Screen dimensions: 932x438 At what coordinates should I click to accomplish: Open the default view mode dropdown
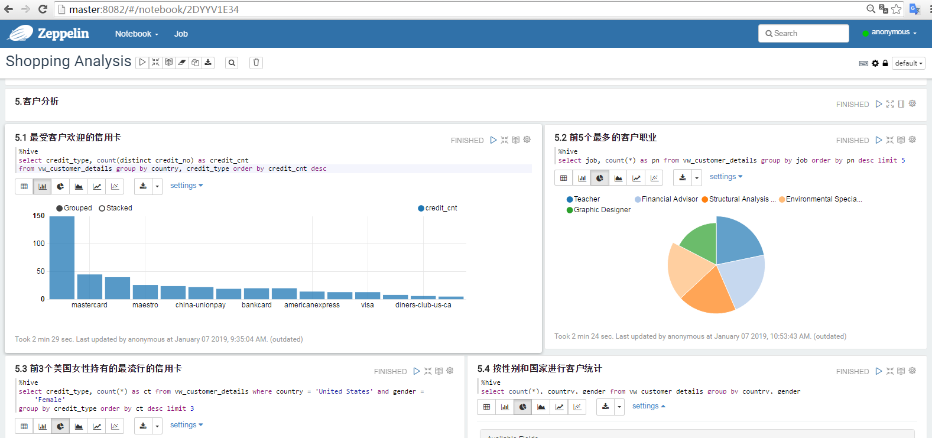(x=908, y=63)
